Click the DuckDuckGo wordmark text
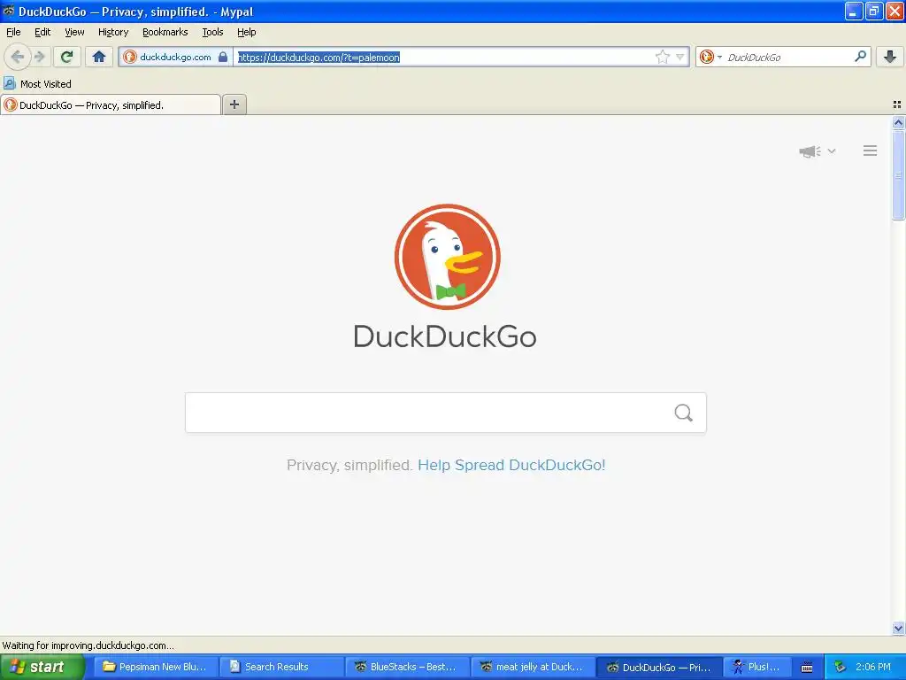Image resolution: width=906 pixels, height=680 pixels. pos(445,336)
